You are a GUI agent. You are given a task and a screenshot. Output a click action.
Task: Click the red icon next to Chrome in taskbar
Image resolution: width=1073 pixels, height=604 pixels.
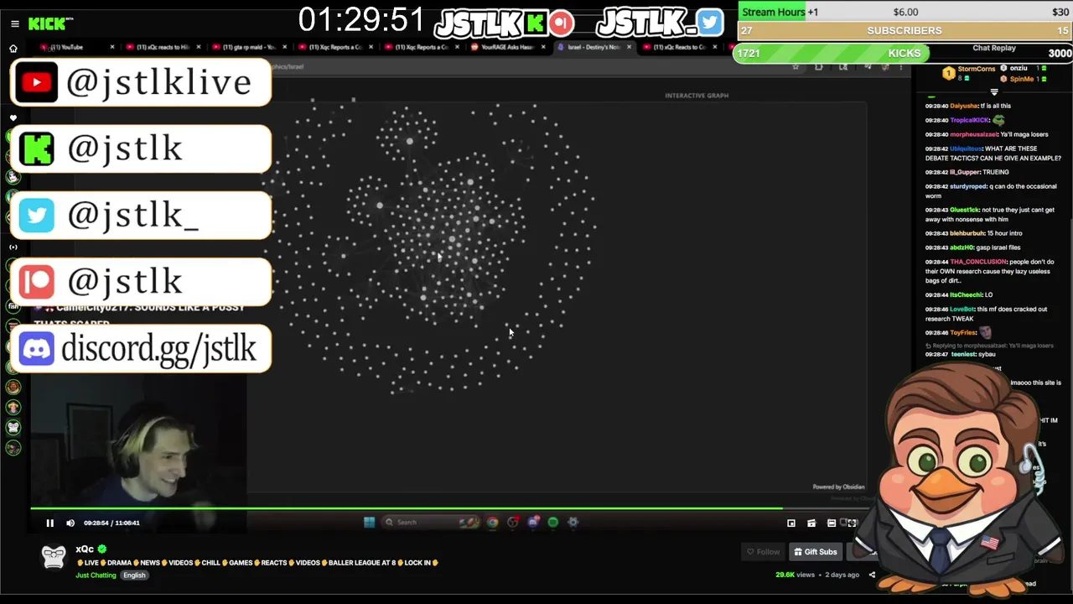coord(512,522)
